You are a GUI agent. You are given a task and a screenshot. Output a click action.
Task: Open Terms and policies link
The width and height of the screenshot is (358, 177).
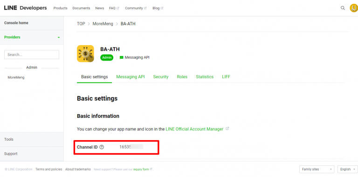pos(48,169)
